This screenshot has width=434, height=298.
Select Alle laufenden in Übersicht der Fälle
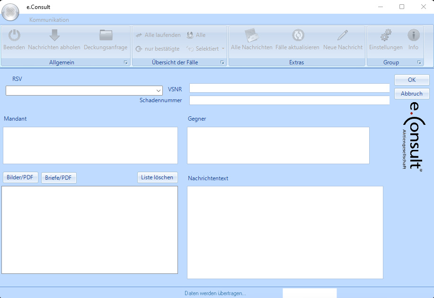(159, 35)
